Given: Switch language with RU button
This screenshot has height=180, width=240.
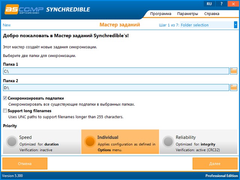Looking at the screenshot, I should click(209, 4).
